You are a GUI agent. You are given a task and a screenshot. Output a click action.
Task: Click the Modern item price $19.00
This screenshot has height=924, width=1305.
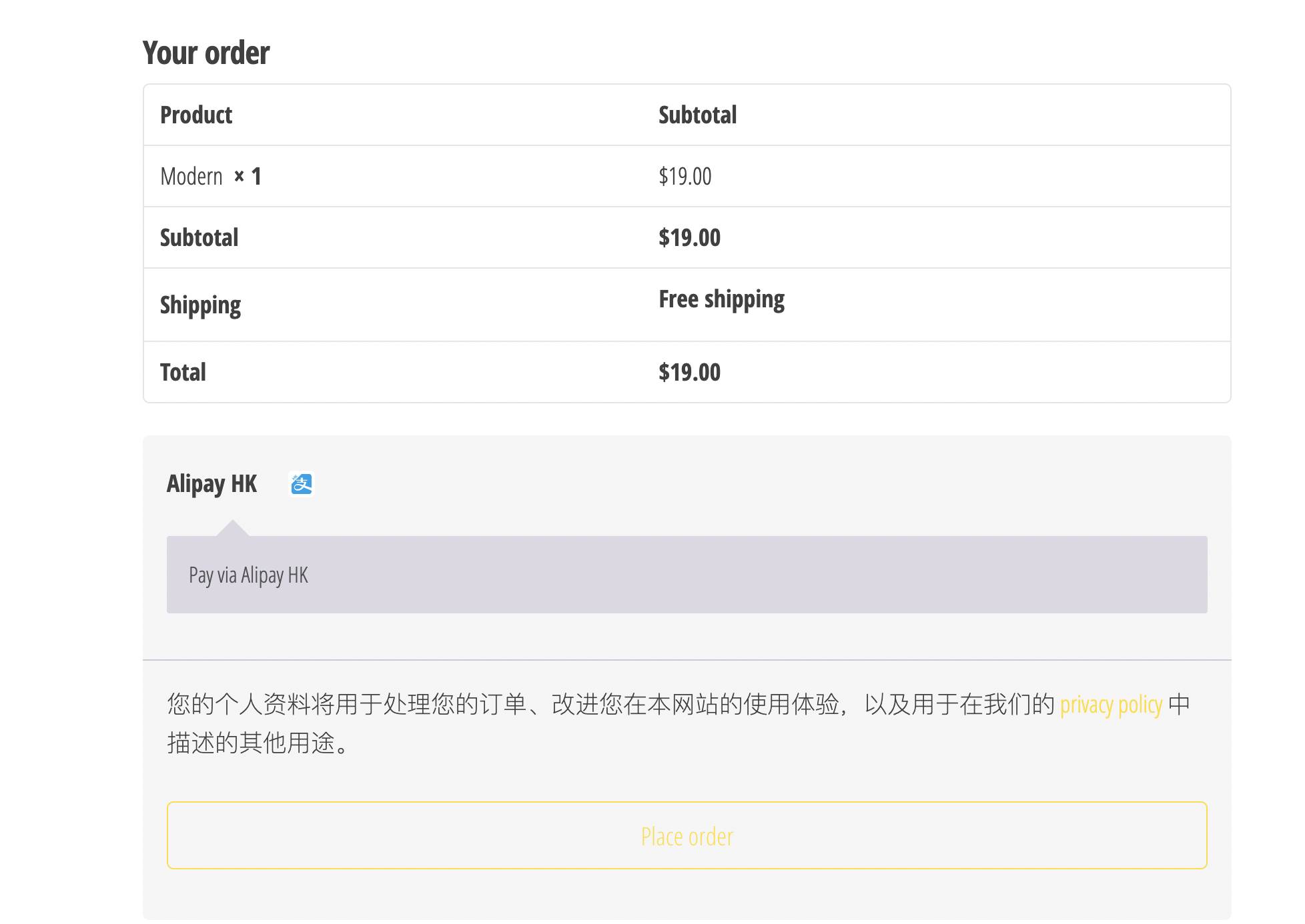[x=685, y=177]
